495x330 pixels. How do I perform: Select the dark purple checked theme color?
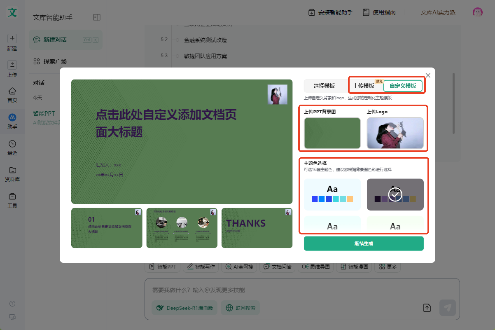[395, 194]
